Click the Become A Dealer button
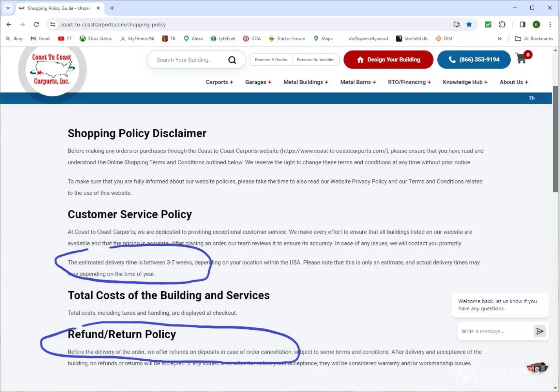Screen dimensions: 559x392 pyautogui.click(x=271, y=60)
